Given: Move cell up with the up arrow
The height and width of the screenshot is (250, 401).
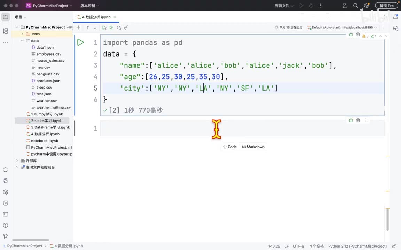Looking at the screenshot, I should tap(88, 27).
